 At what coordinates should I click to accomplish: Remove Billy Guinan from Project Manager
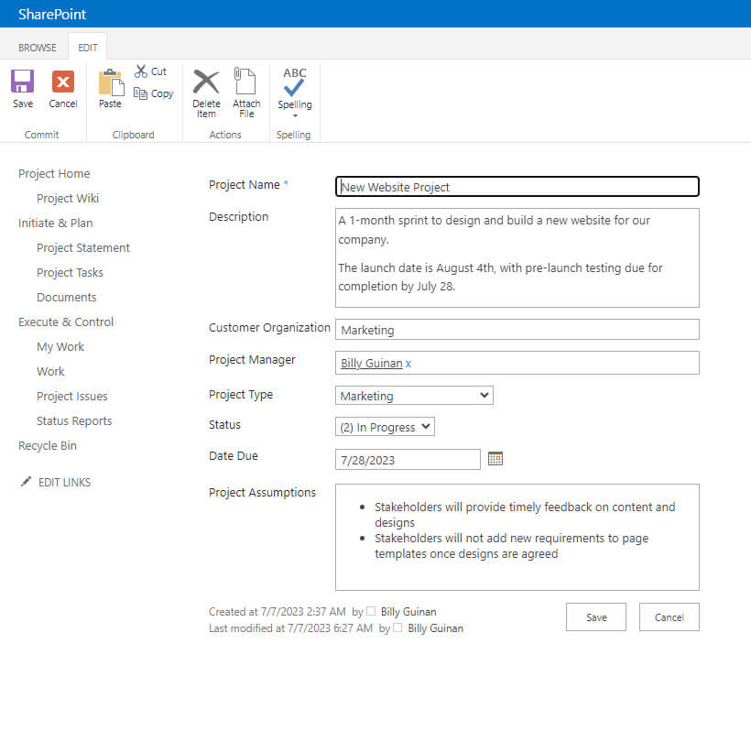408,364
